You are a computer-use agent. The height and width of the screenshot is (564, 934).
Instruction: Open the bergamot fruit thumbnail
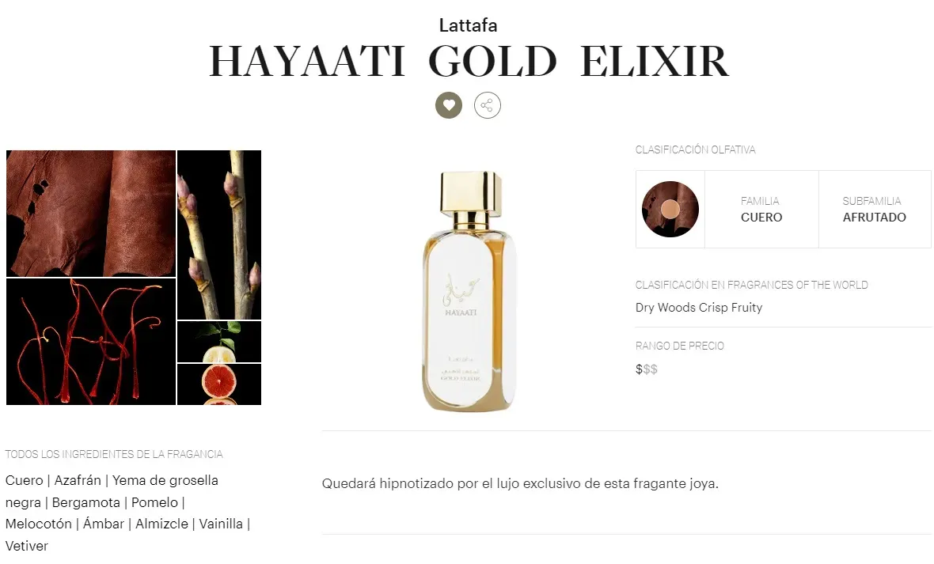(x=219, y=342)
